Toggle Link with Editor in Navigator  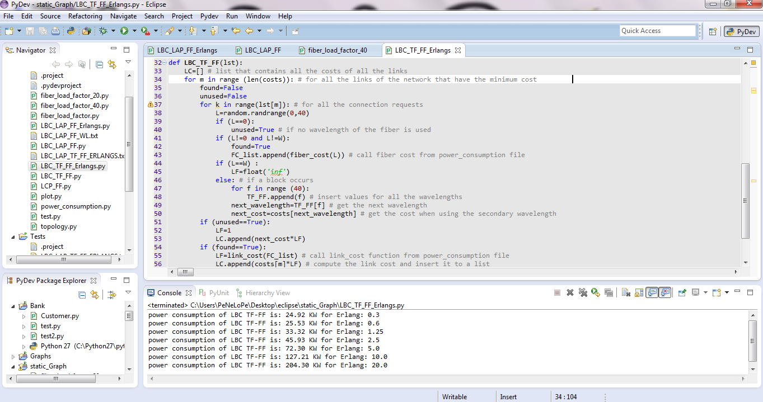coord(112,64)
